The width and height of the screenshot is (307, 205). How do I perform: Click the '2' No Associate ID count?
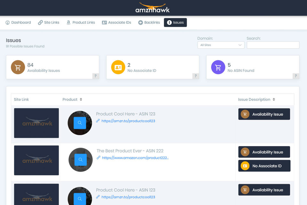[129, 65]
